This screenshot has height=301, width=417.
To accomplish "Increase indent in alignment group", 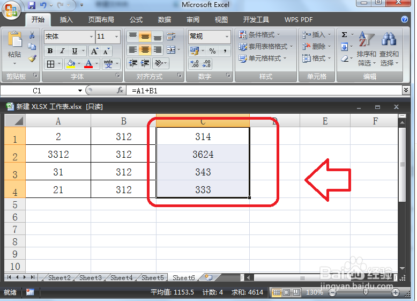I will pyautogui.click(x=145, y=63).
